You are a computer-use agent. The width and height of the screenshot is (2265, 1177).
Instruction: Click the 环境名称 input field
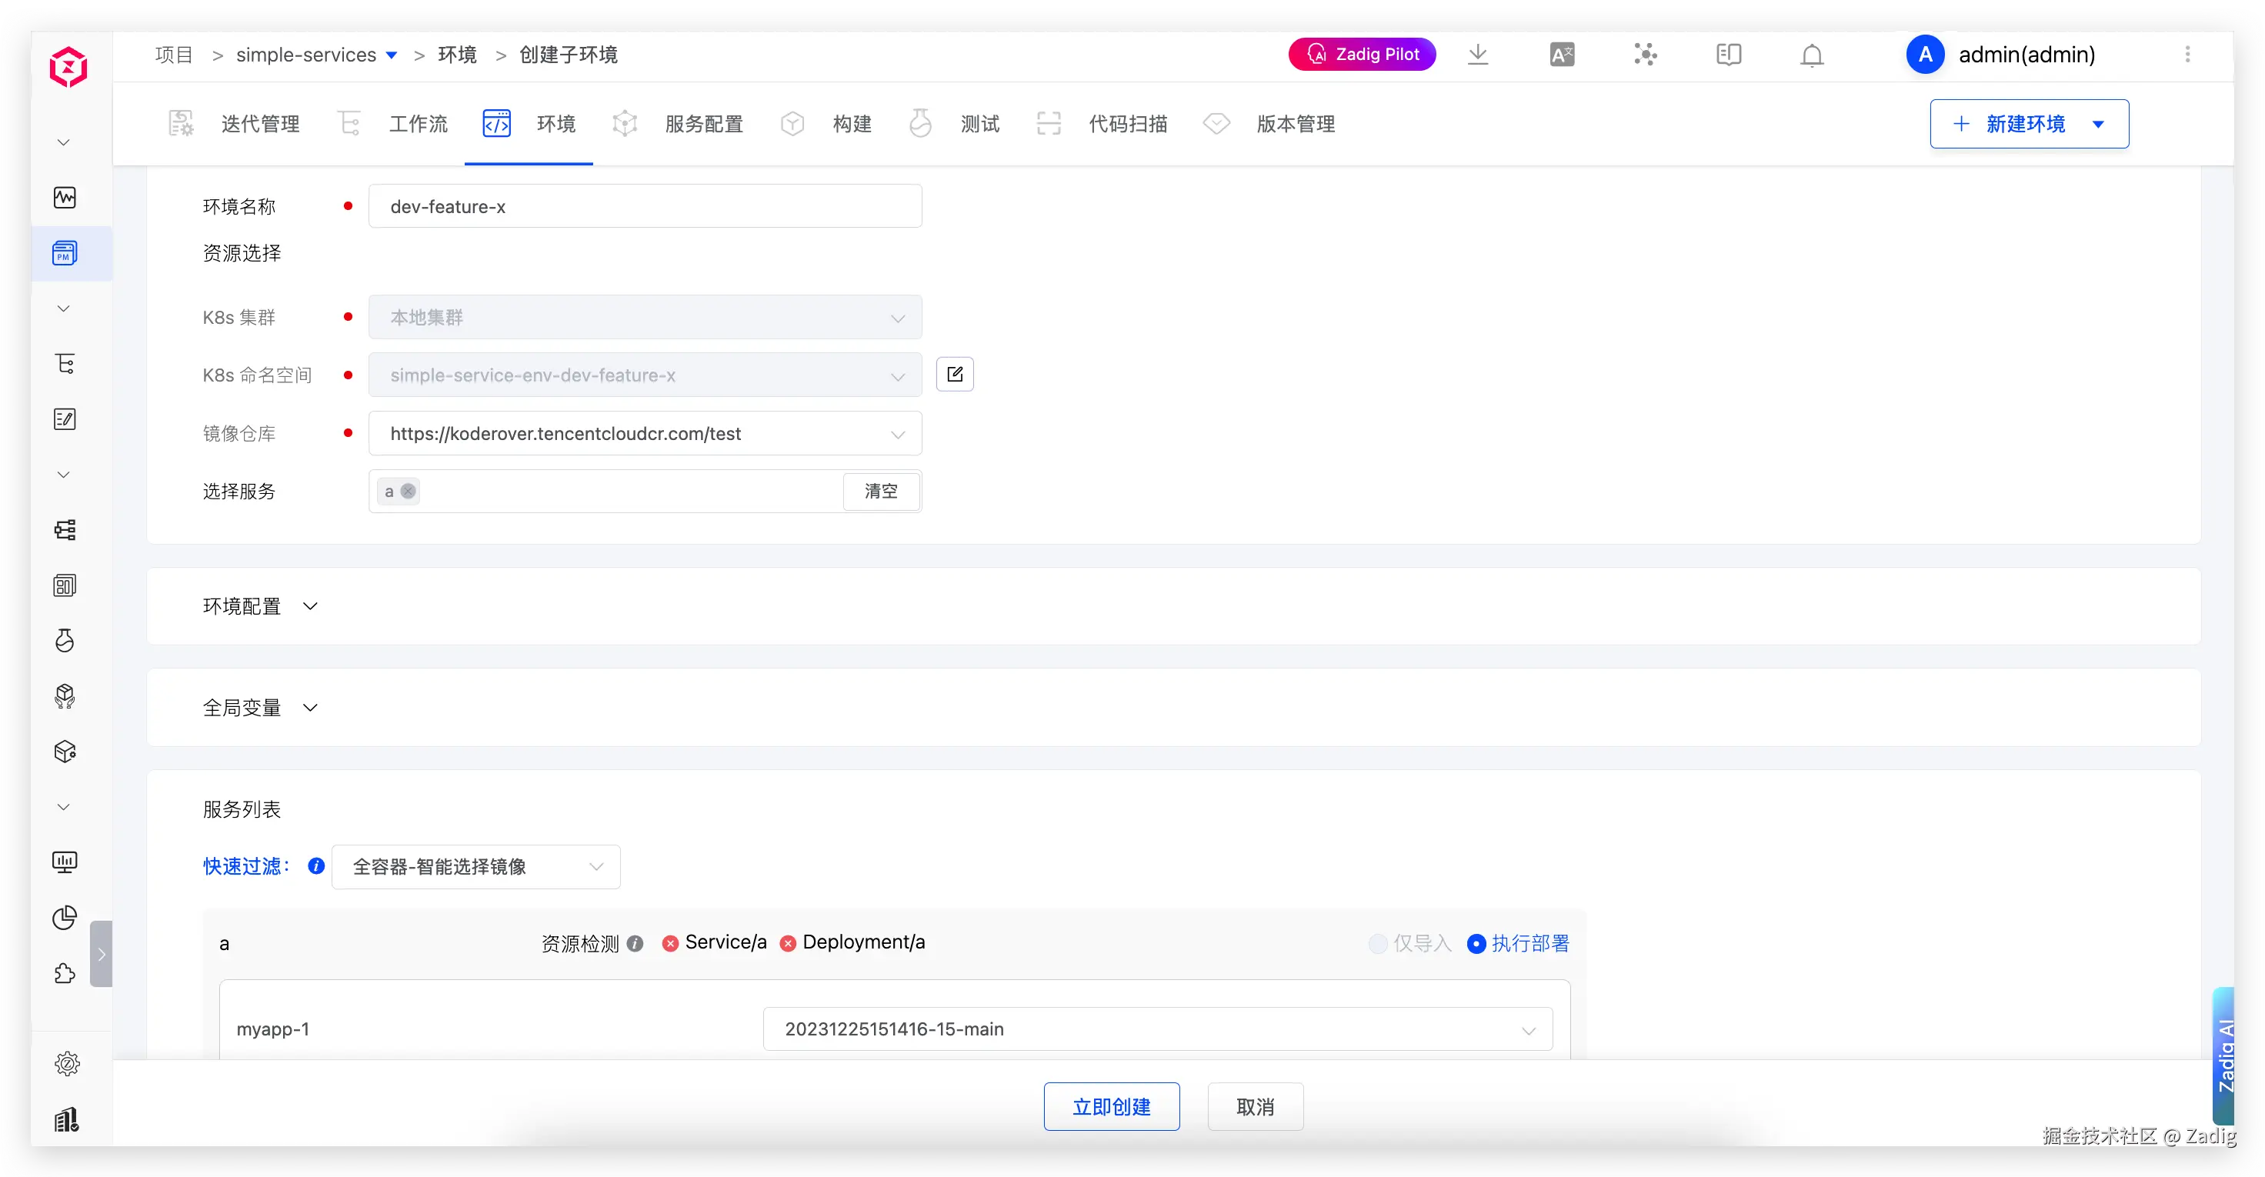click(x=645, y=207)
